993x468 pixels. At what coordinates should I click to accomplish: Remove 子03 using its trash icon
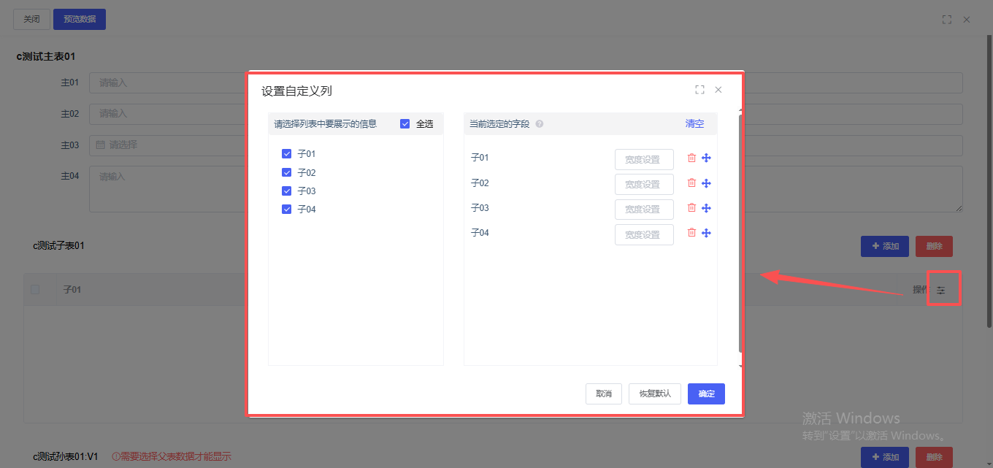tap(691, 207)
